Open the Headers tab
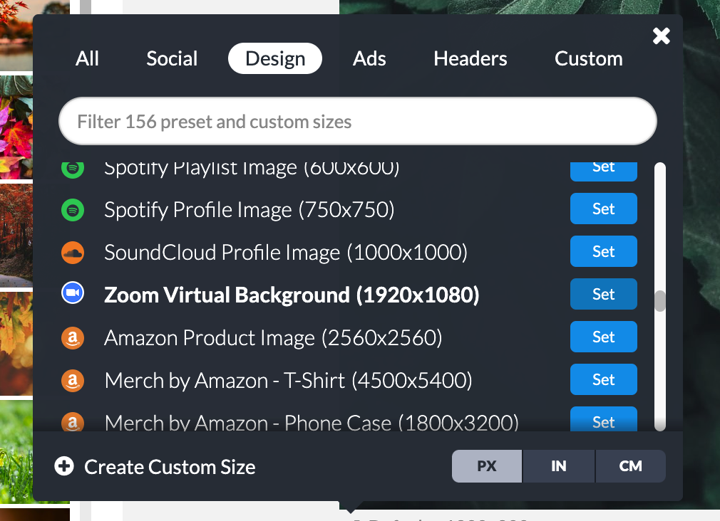 470,58
